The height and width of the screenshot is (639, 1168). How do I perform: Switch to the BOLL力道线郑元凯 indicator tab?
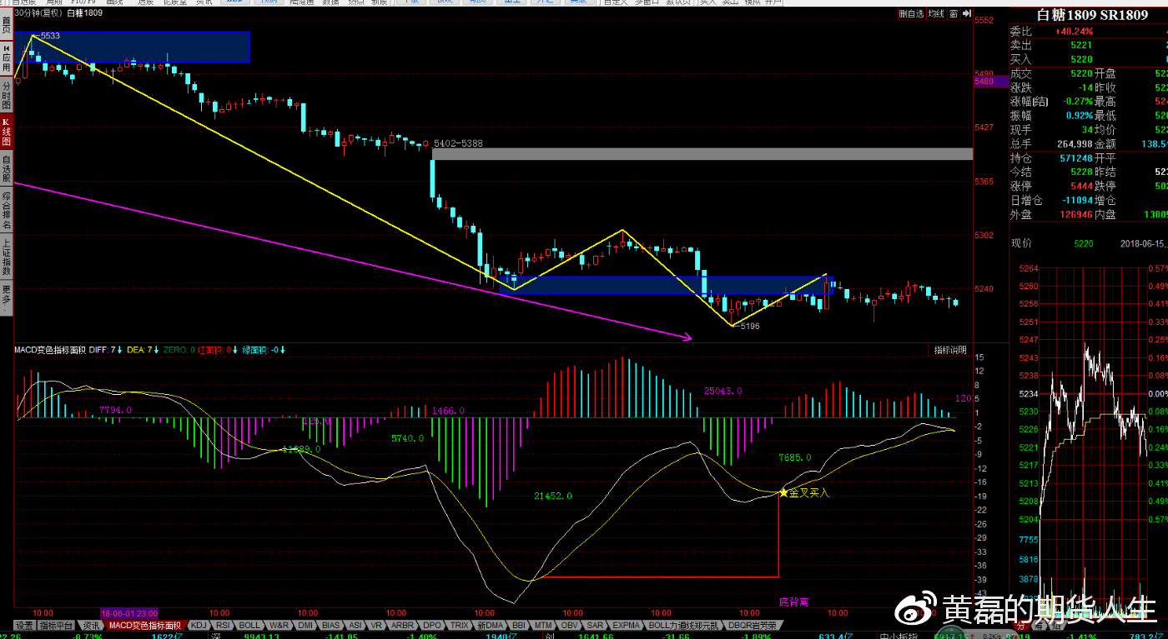pyautogui.click(x=683, y=625)
